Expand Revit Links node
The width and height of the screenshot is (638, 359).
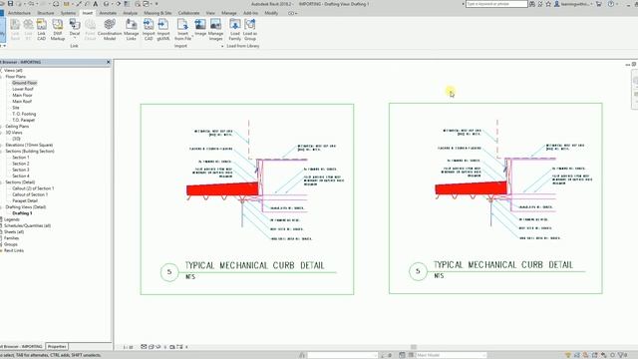click(14, 250)
